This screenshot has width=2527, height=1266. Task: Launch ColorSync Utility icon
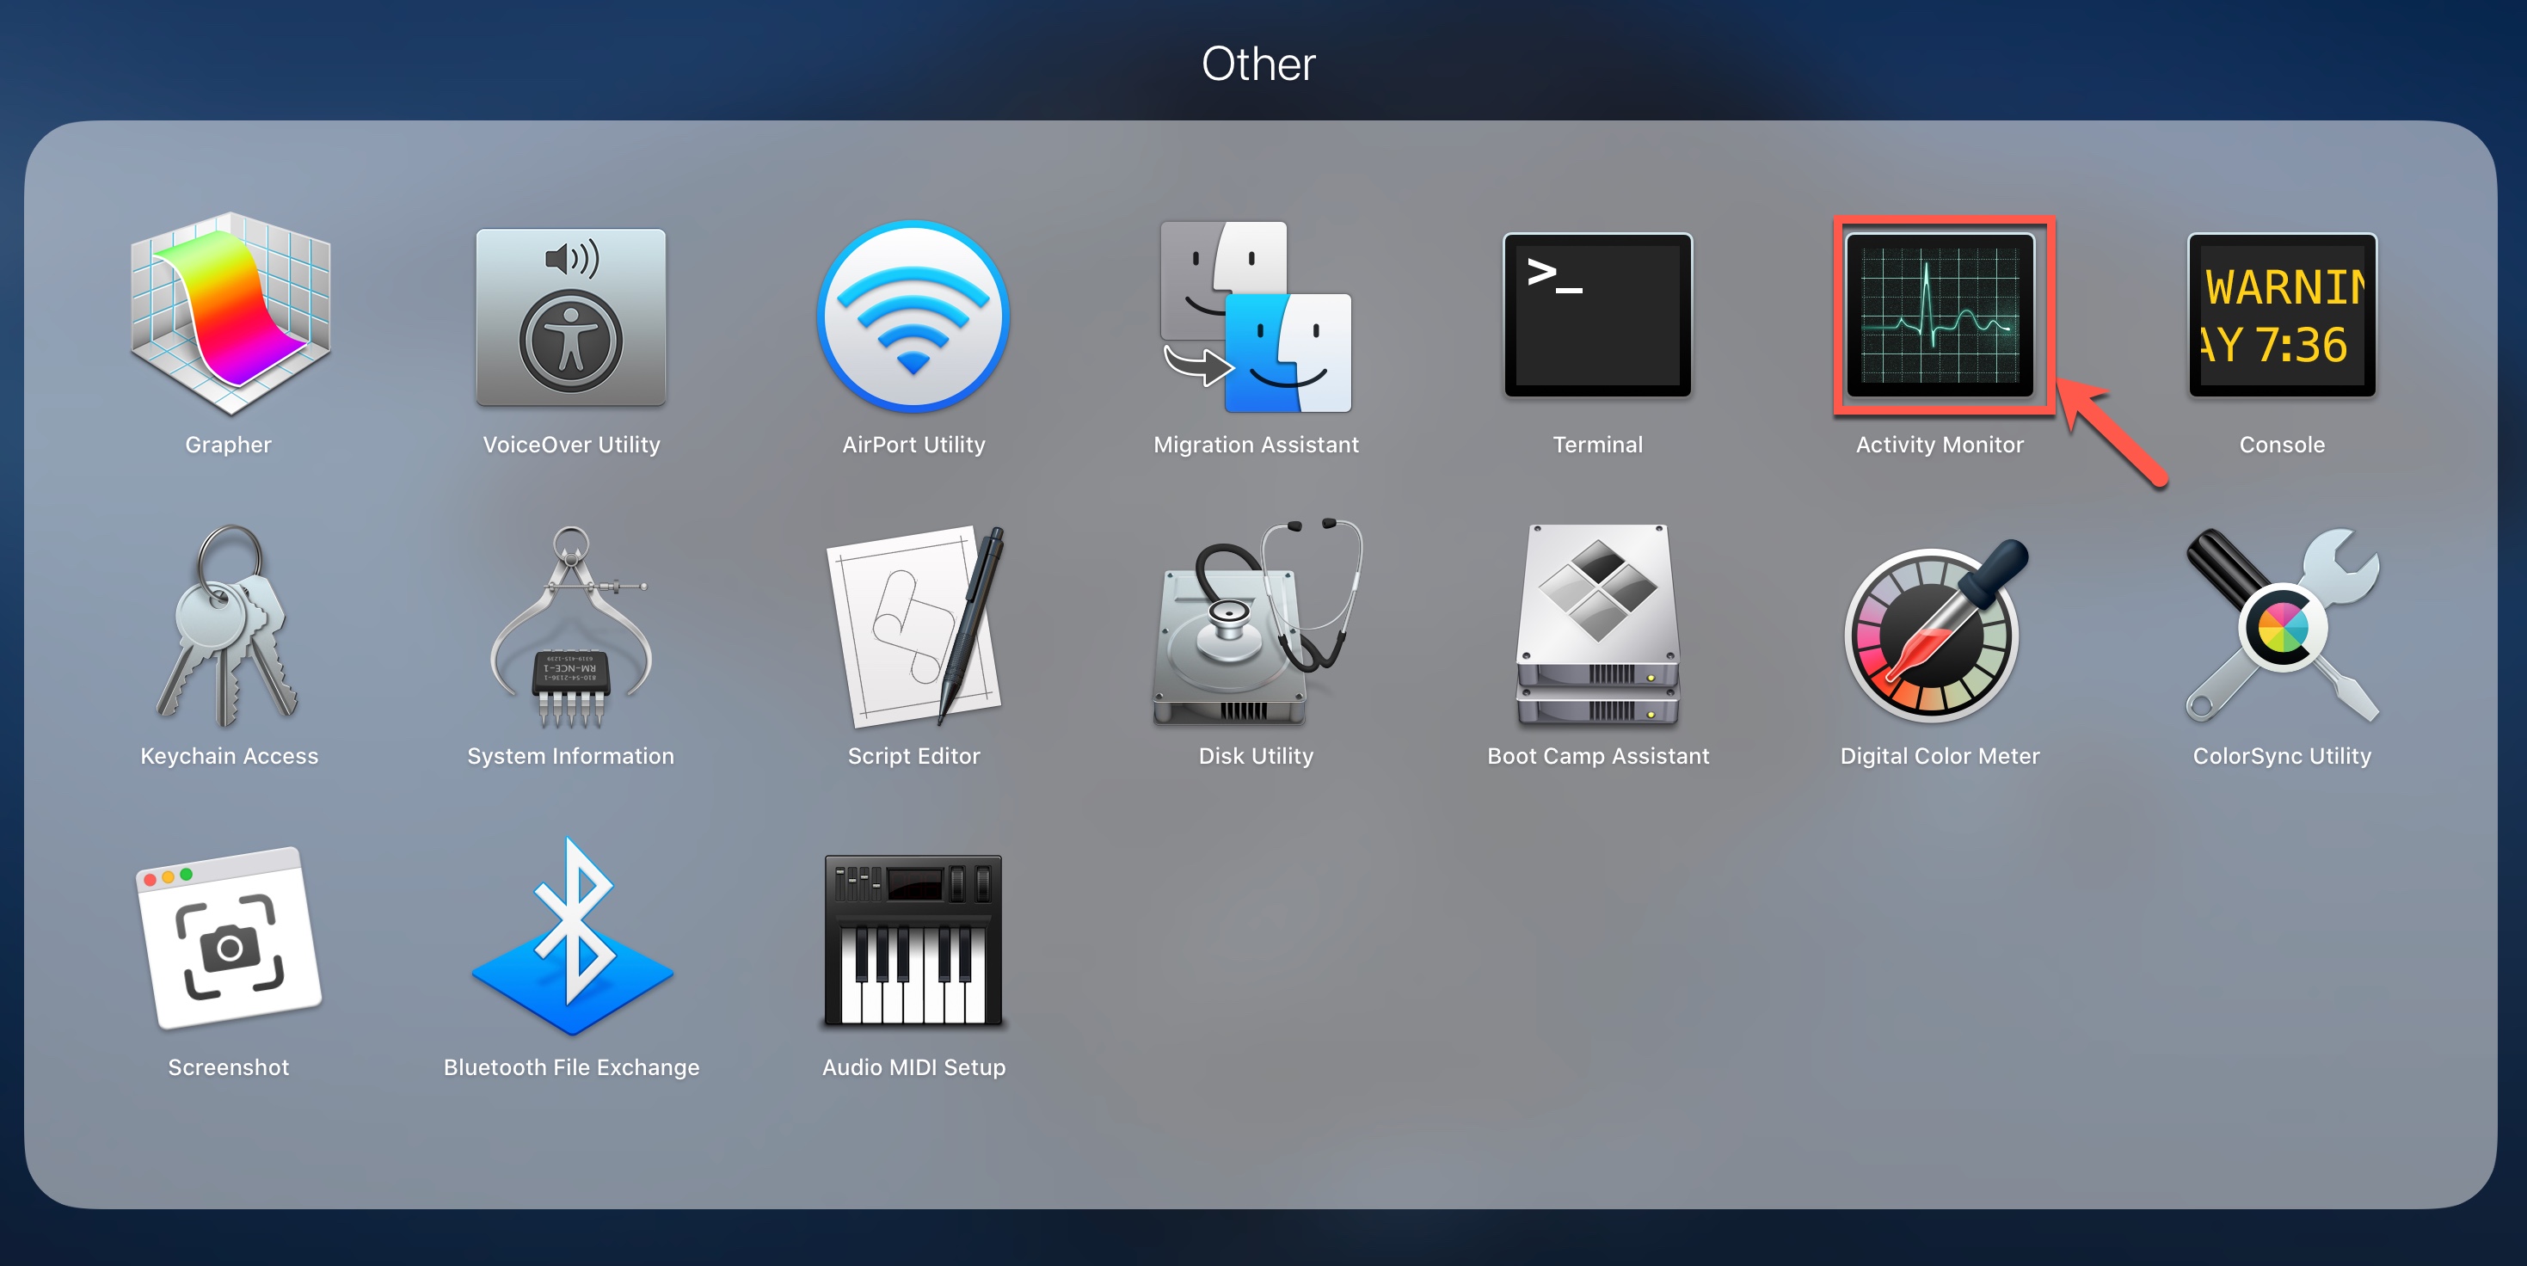coord(2282,624)
